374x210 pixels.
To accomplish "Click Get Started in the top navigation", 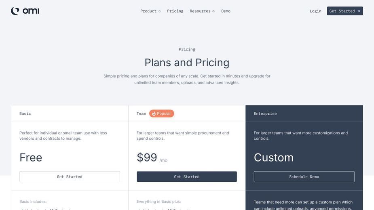I will pyautogui.click(x=344, y=11).
